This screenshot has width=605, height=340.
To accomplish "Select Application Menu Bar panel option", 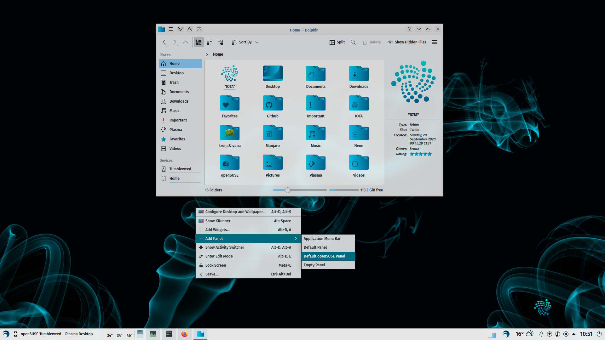I will [328, 239].
